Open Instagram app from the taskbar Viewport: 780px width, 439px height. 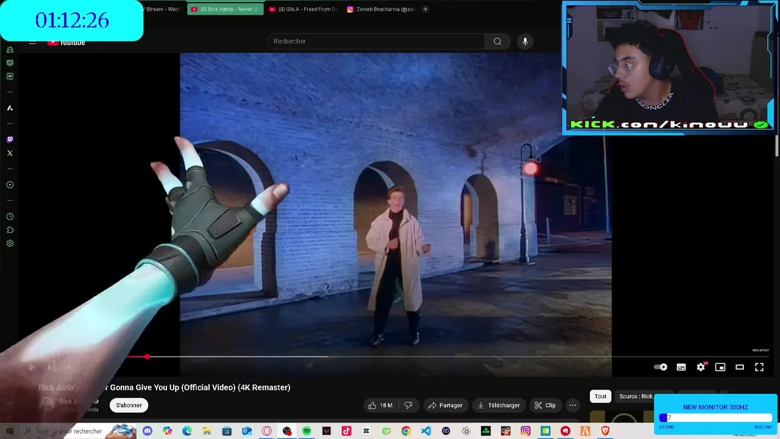(525, 431)
